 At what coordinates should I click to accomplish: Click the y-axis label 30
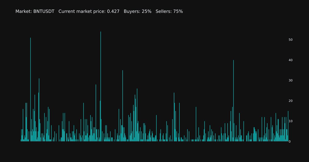pyautogui.click(x=291, y=80)
